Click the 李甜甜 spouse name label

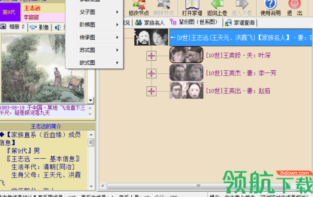coord(31,17)
